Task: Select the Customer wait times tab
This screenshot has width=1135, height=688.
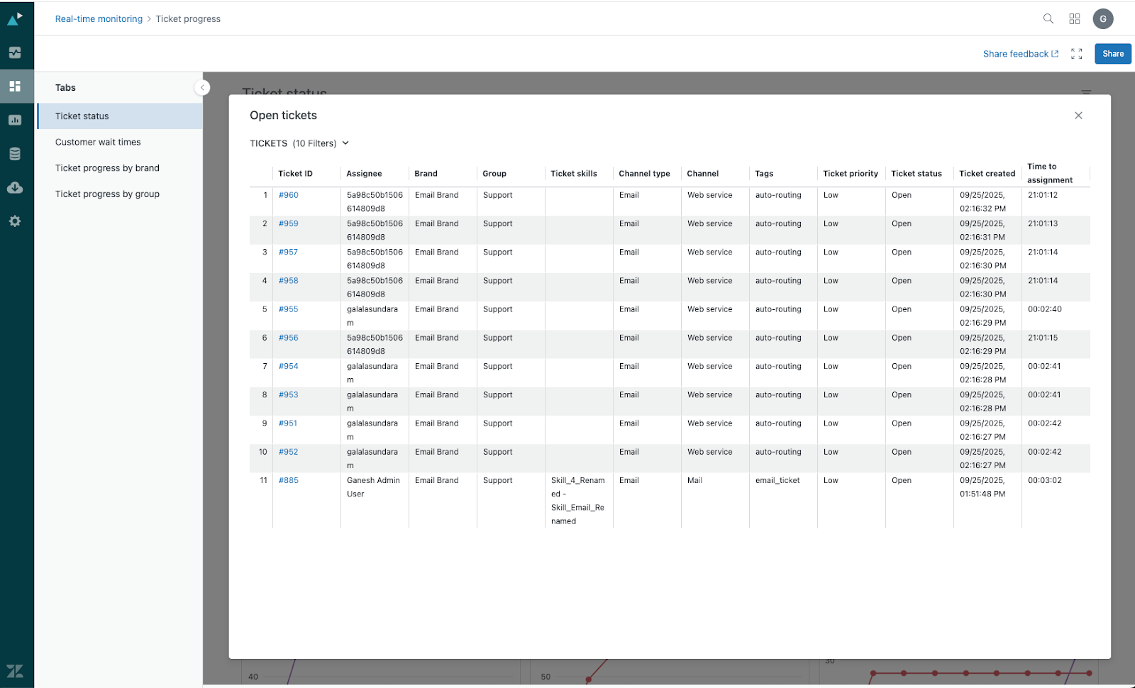Action: [x=98, y=142]
